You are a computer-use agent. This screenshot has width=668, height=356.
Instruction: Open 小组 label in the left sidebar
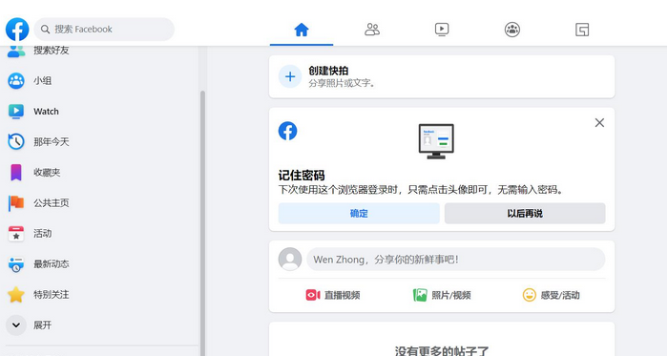coord(43,80)
